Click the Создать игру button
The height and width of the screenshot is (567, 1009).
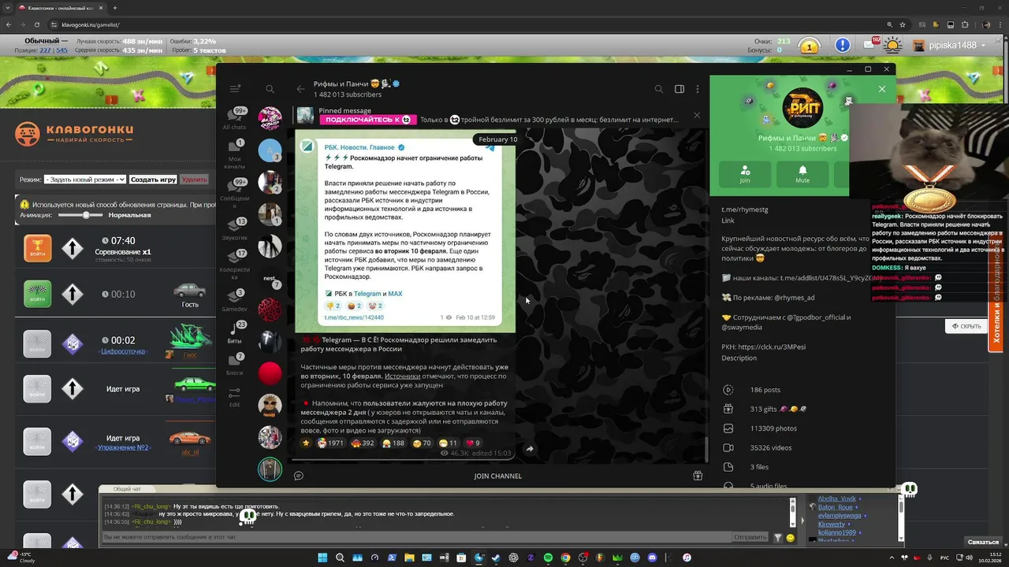tap(153, 180)
